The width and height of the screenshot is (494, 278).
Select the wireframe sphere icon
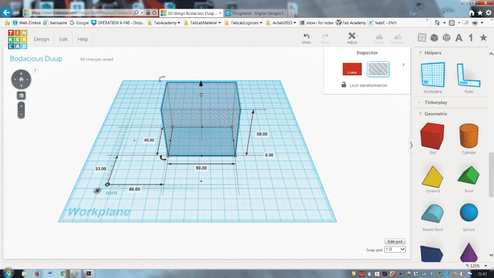[446, 38]
